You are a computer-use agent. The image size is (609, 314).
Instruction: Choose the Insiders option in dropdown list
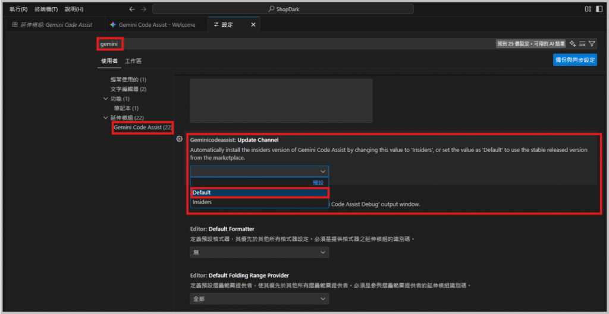point(259,202)
